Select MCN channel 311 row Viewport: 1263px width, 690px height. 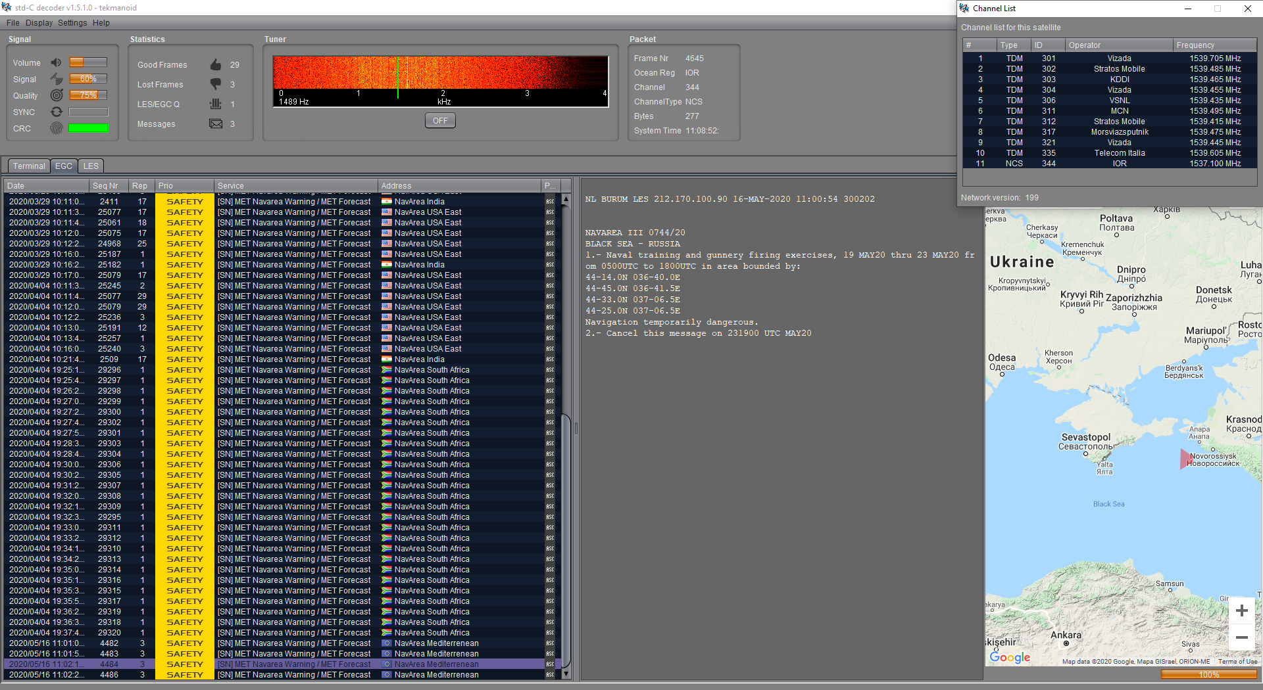tap(1110, 111)
